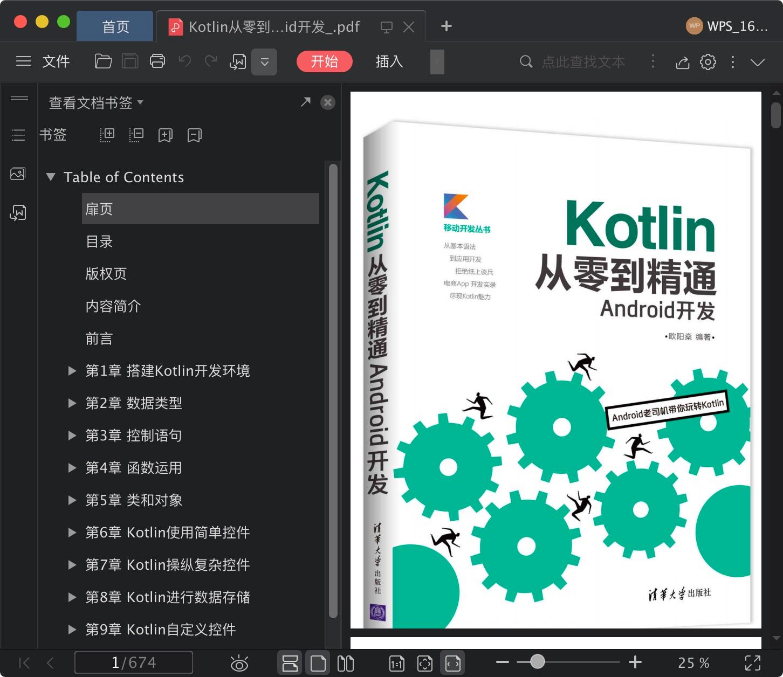Open 查看文档书签 dropdown
783x677 pixels.
click(96, 102)
